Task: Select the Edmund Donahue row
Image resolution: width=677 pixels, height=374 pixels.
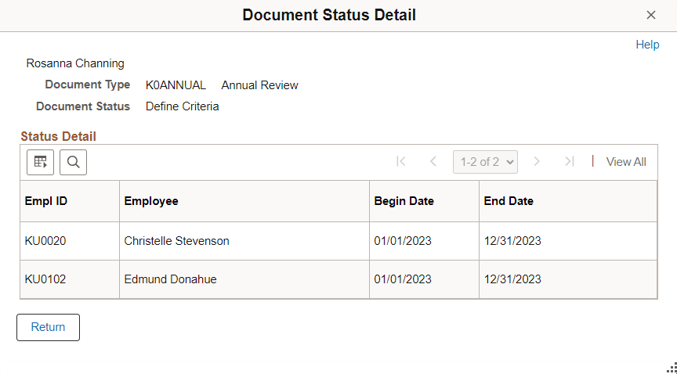Action: [x=171, y=279]
